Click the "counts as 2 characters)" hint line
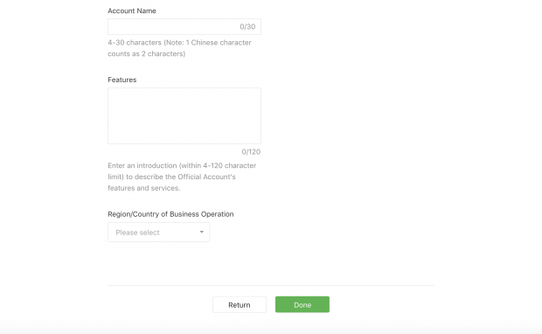 tap(147, 53)
